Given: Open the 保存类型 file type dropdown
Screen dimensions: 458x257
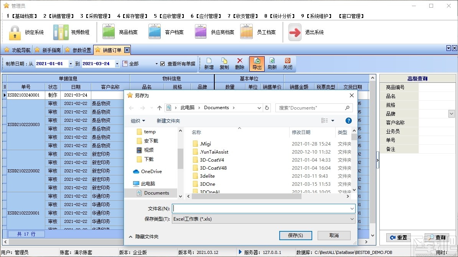Looking at the screenshot, I should coord(352,219).
